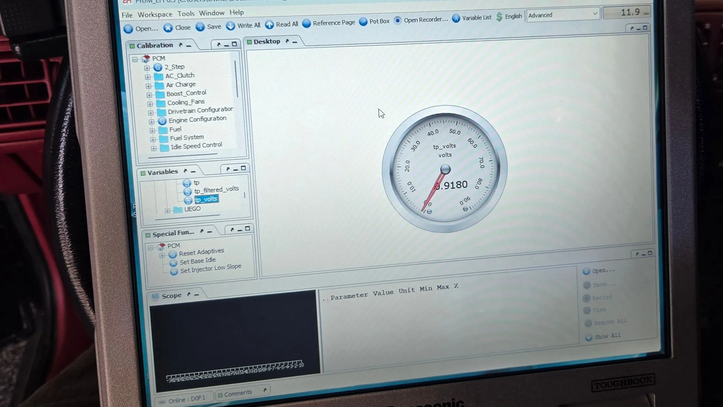This screenshot has width=723, height=407.
Task: Open the Variable List
Action: tap(456, 18)
